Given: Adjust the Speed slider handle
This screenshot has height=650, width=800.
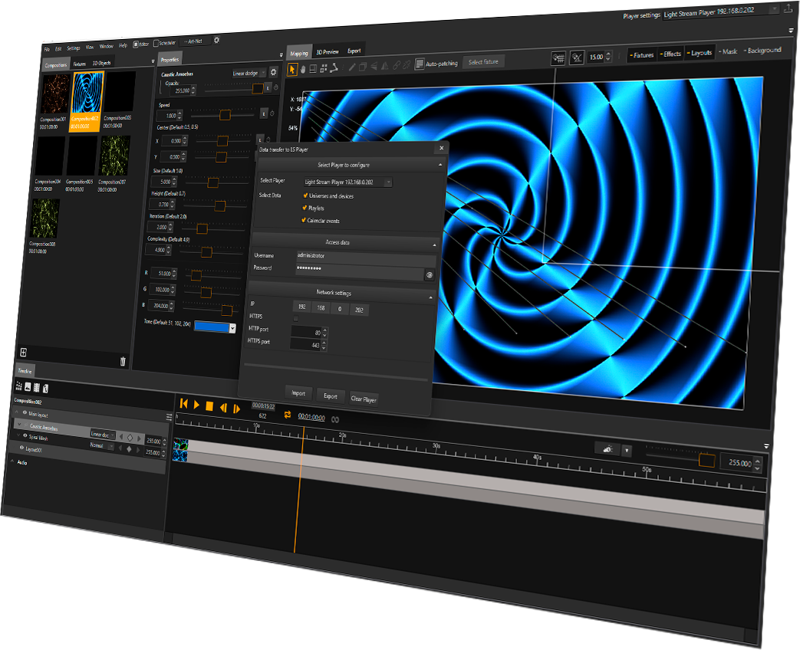Looking at the screenshot, I should point(225,115).
